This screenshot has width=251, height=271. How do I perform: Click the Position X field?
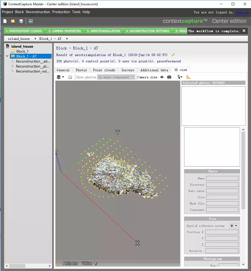222,232
